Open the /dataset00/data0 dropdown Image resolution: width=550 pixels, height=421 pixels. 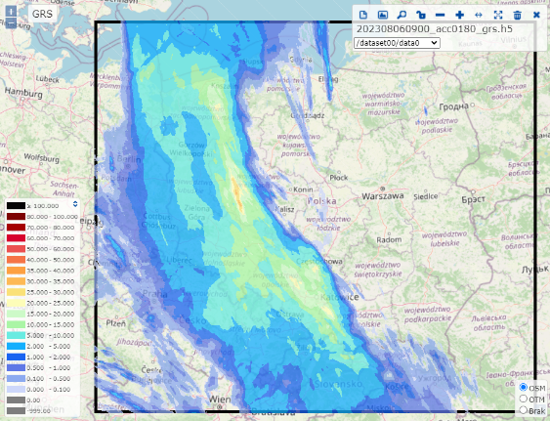pos(397,43)
